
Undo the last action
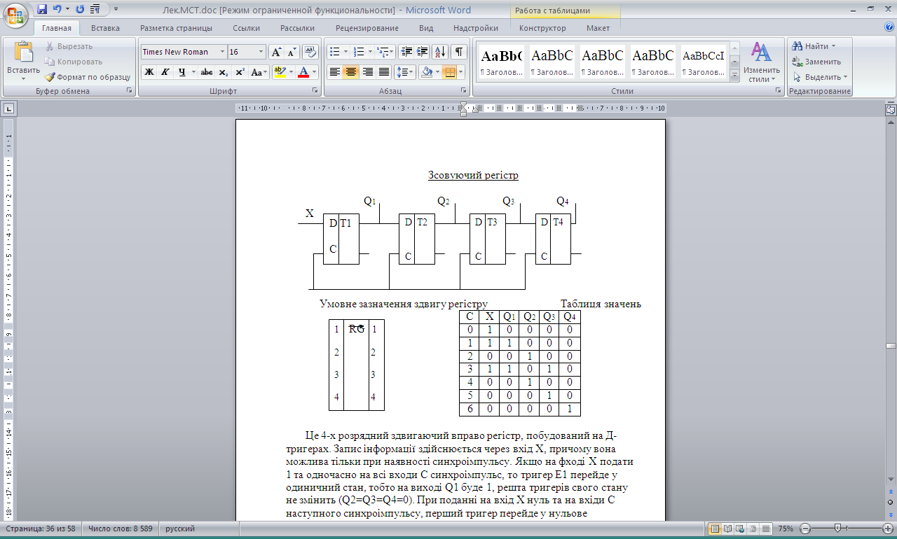pyautogui.click(x=57, y=9)
